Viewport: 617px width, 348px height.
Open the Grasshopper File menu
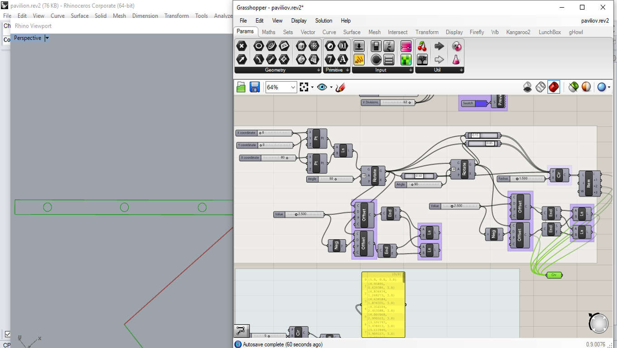243,20
